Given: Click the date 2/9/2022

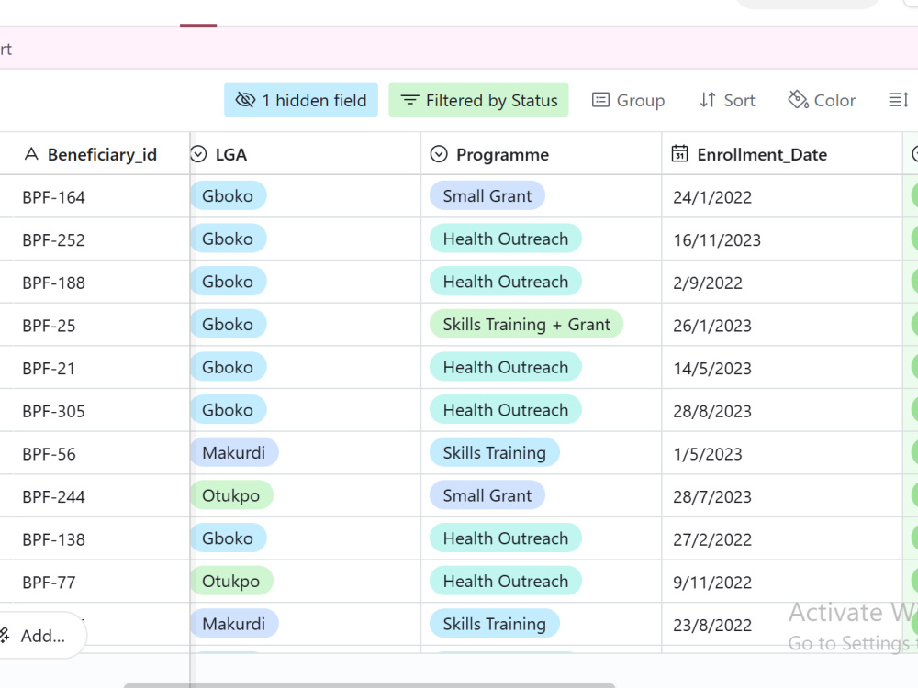Looking at the screenshot, I should point(707,283).
